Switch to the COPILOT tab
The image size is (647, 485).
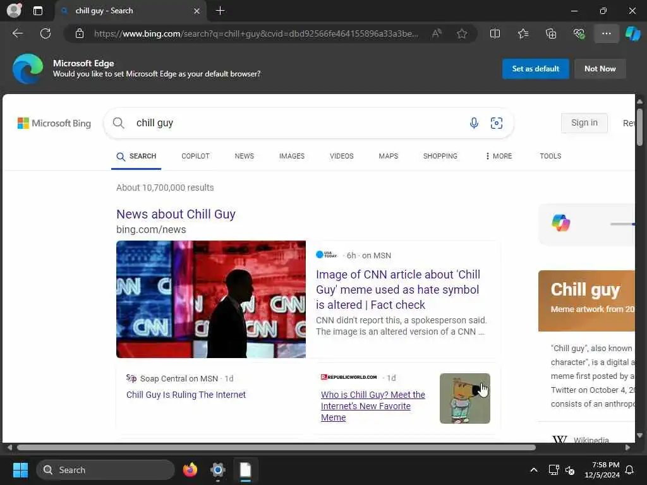click(196, 157)
